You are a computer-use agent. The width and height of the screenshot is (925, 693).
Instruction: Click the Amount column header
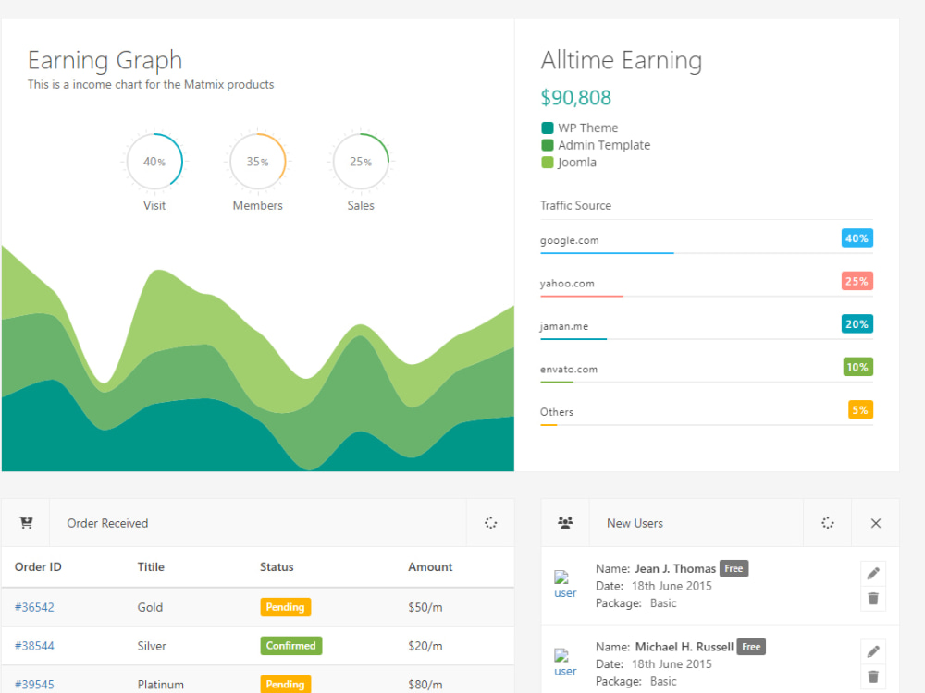coord(430,567)
